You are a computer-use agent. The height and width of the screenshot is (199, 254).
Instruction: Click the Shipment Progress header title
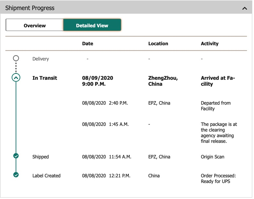coord(30,8)
